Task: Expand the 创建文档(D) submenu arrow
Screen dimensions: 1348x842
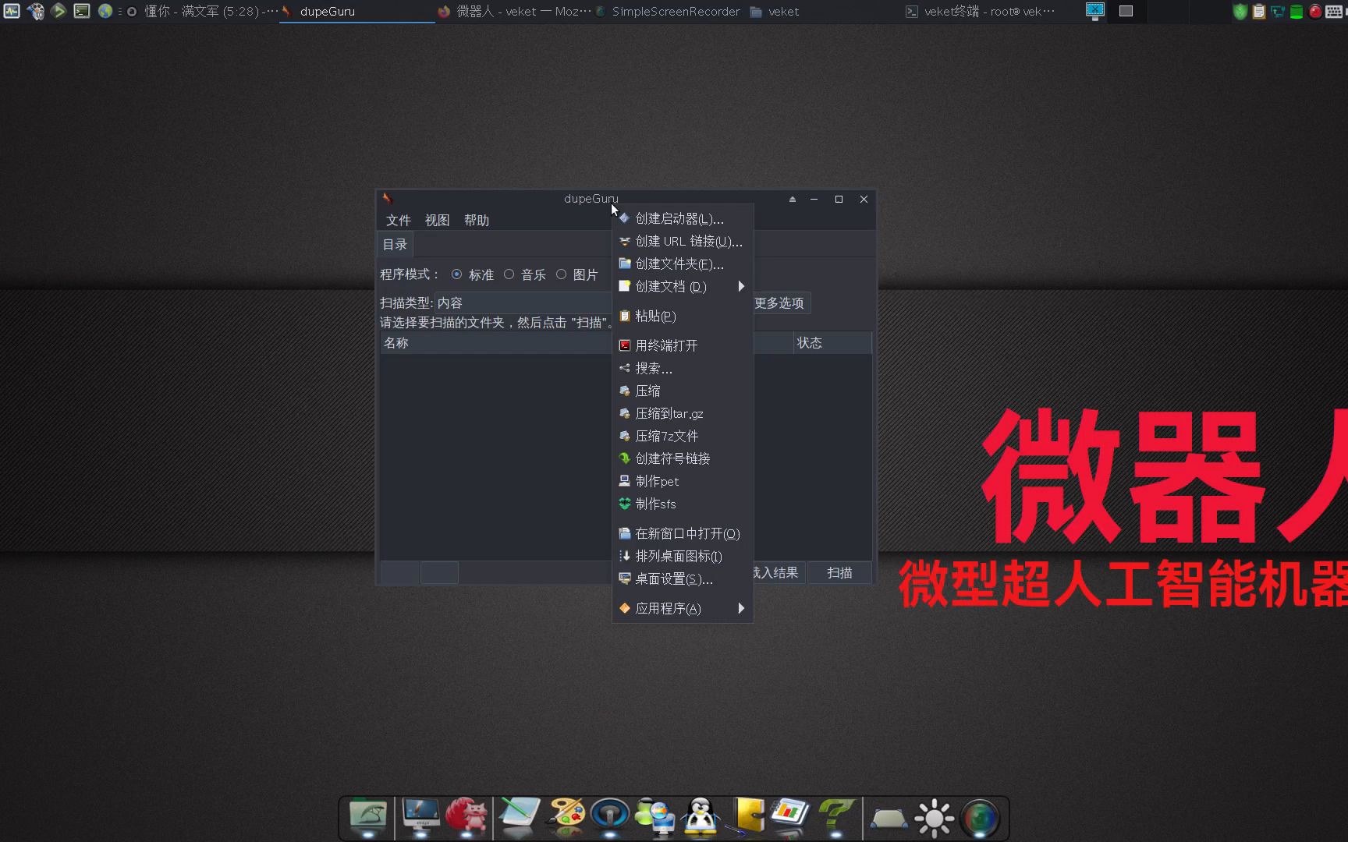Action: tap(741, 287)
